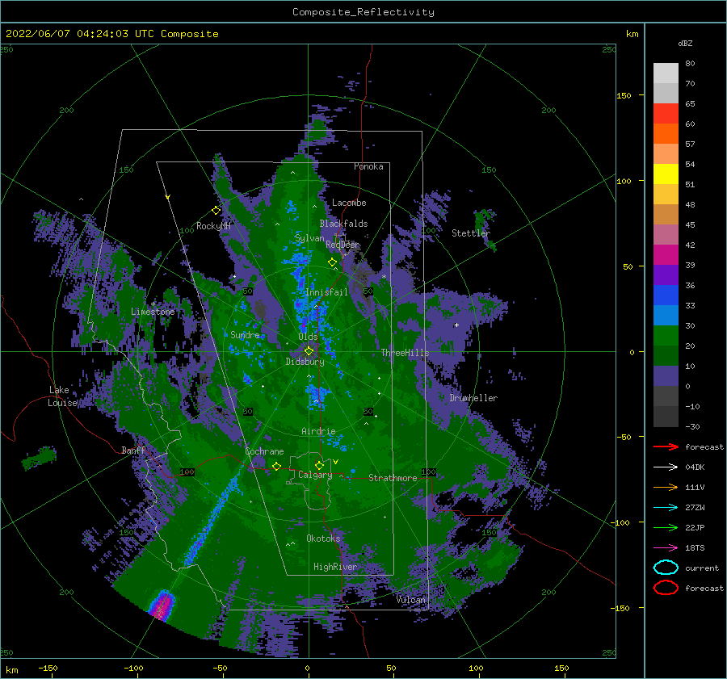Click the -150 tick on bottom km axis
Screen dimensions: 727x679
48,668
